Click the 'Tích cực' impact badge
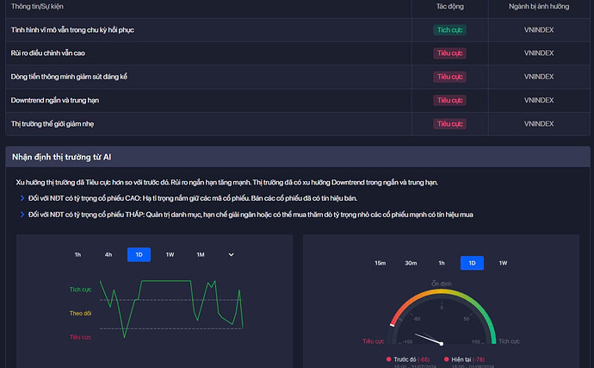This screenshot has width=594, height=368. pyautogui.click(x=449, y=30)
